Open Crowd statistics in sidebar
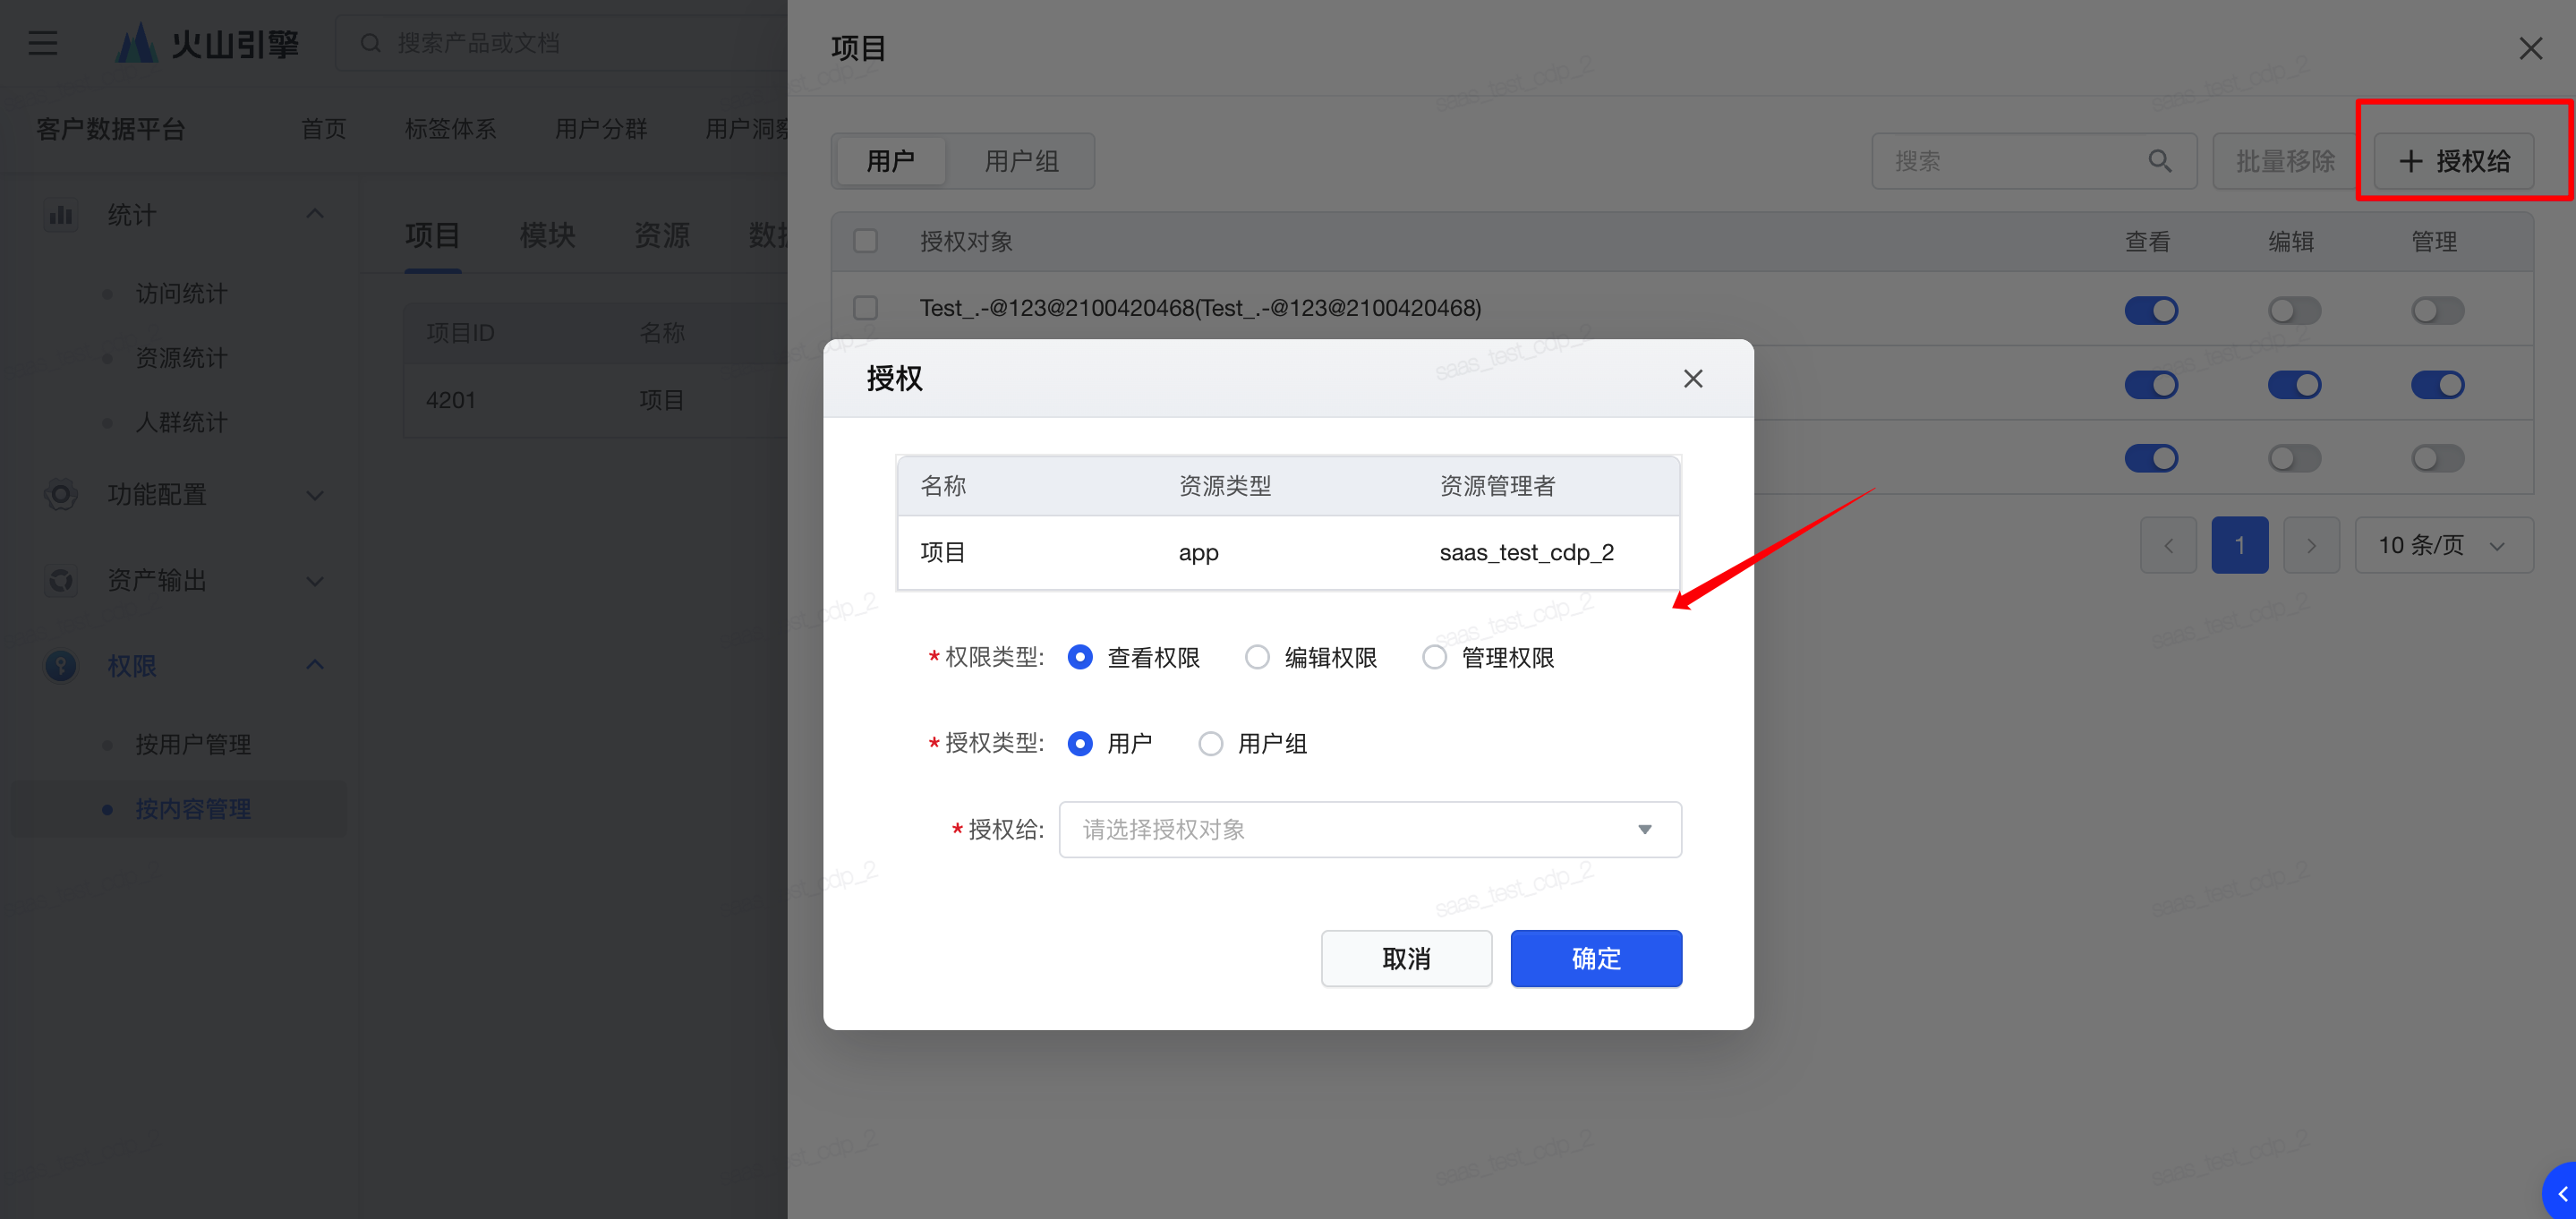Screen dimensions: 2576x1219 (181, 422)
